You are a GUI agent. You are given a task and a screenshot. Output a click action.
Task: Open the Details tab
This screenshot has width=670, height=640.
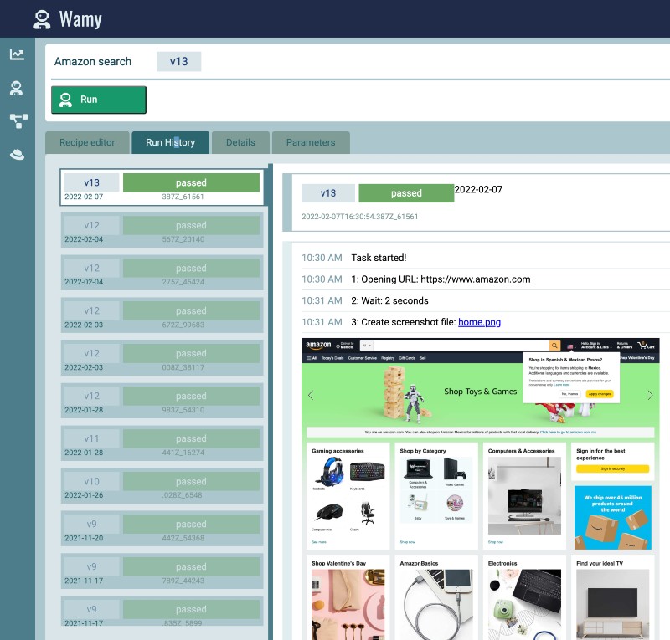(x=240, y=142)
